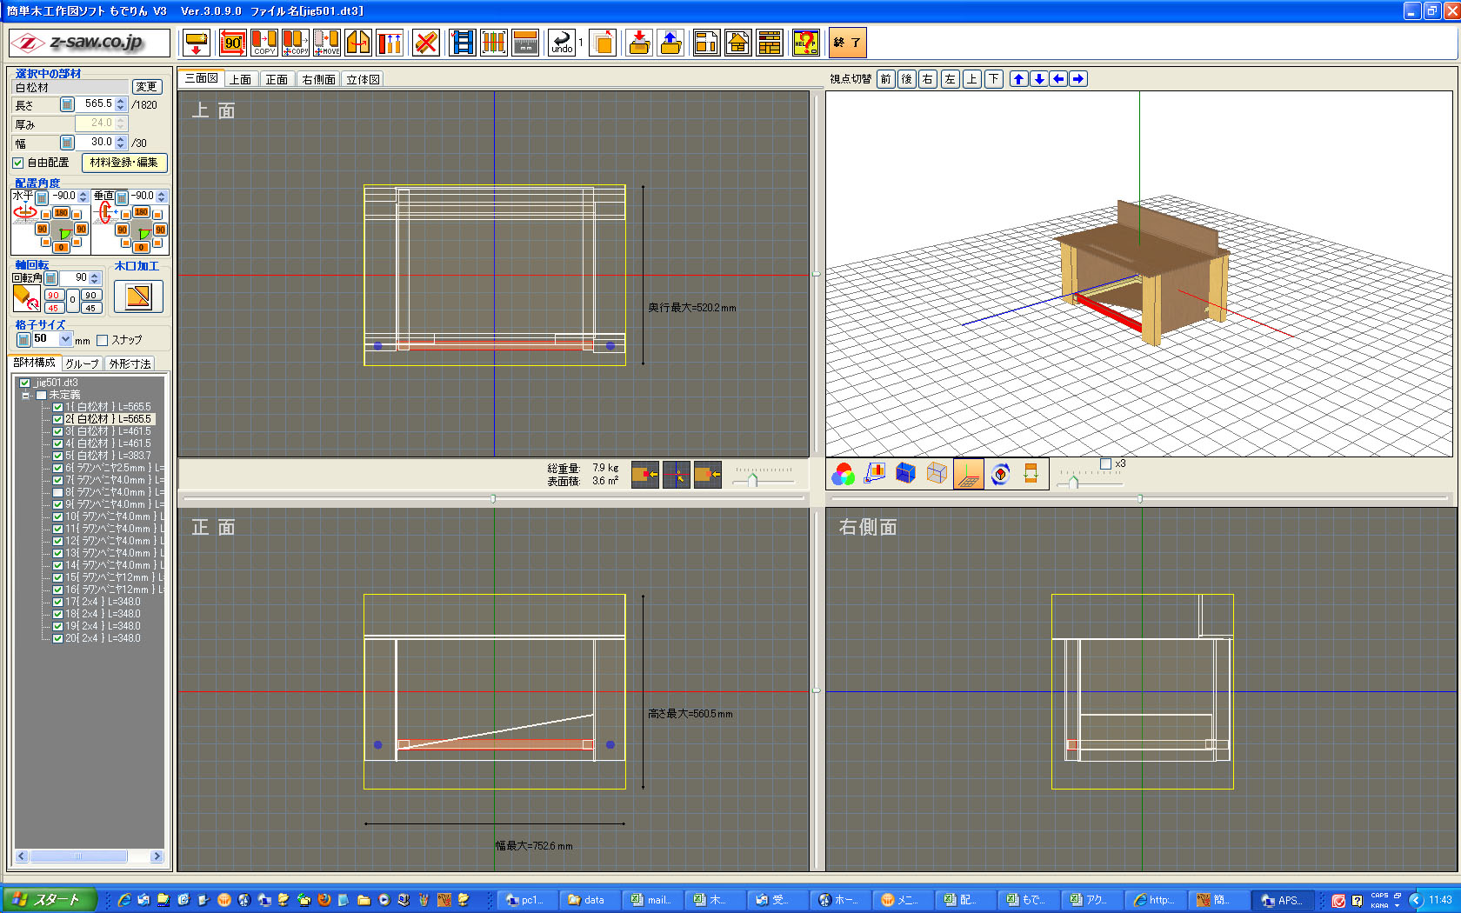Click the RGB color circles icon

843,474
